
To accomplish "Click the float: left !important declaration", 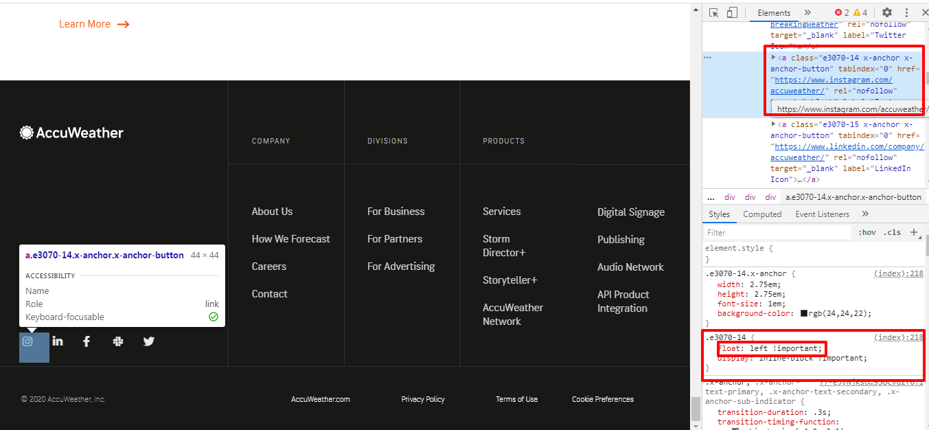I will 769,348.
